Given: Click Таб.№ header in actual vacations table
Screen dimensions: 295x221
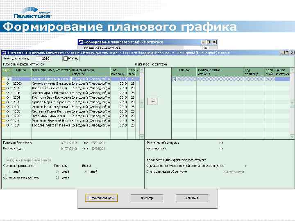Looking at the screenshot, I should coord(184,72).
